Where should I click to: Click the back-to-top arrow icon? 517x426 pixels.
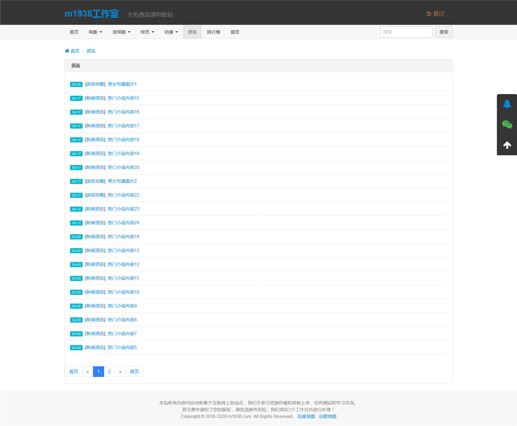point(507,145)
